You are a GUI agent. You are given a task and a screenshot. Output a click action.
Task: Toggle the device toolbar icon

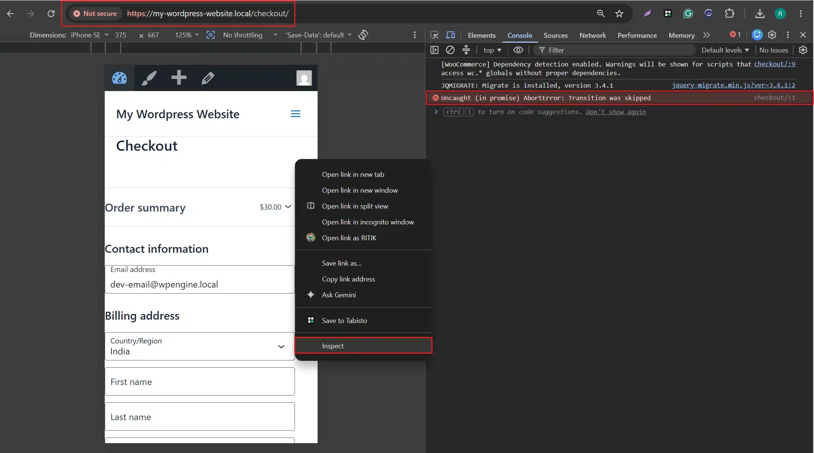450,35
